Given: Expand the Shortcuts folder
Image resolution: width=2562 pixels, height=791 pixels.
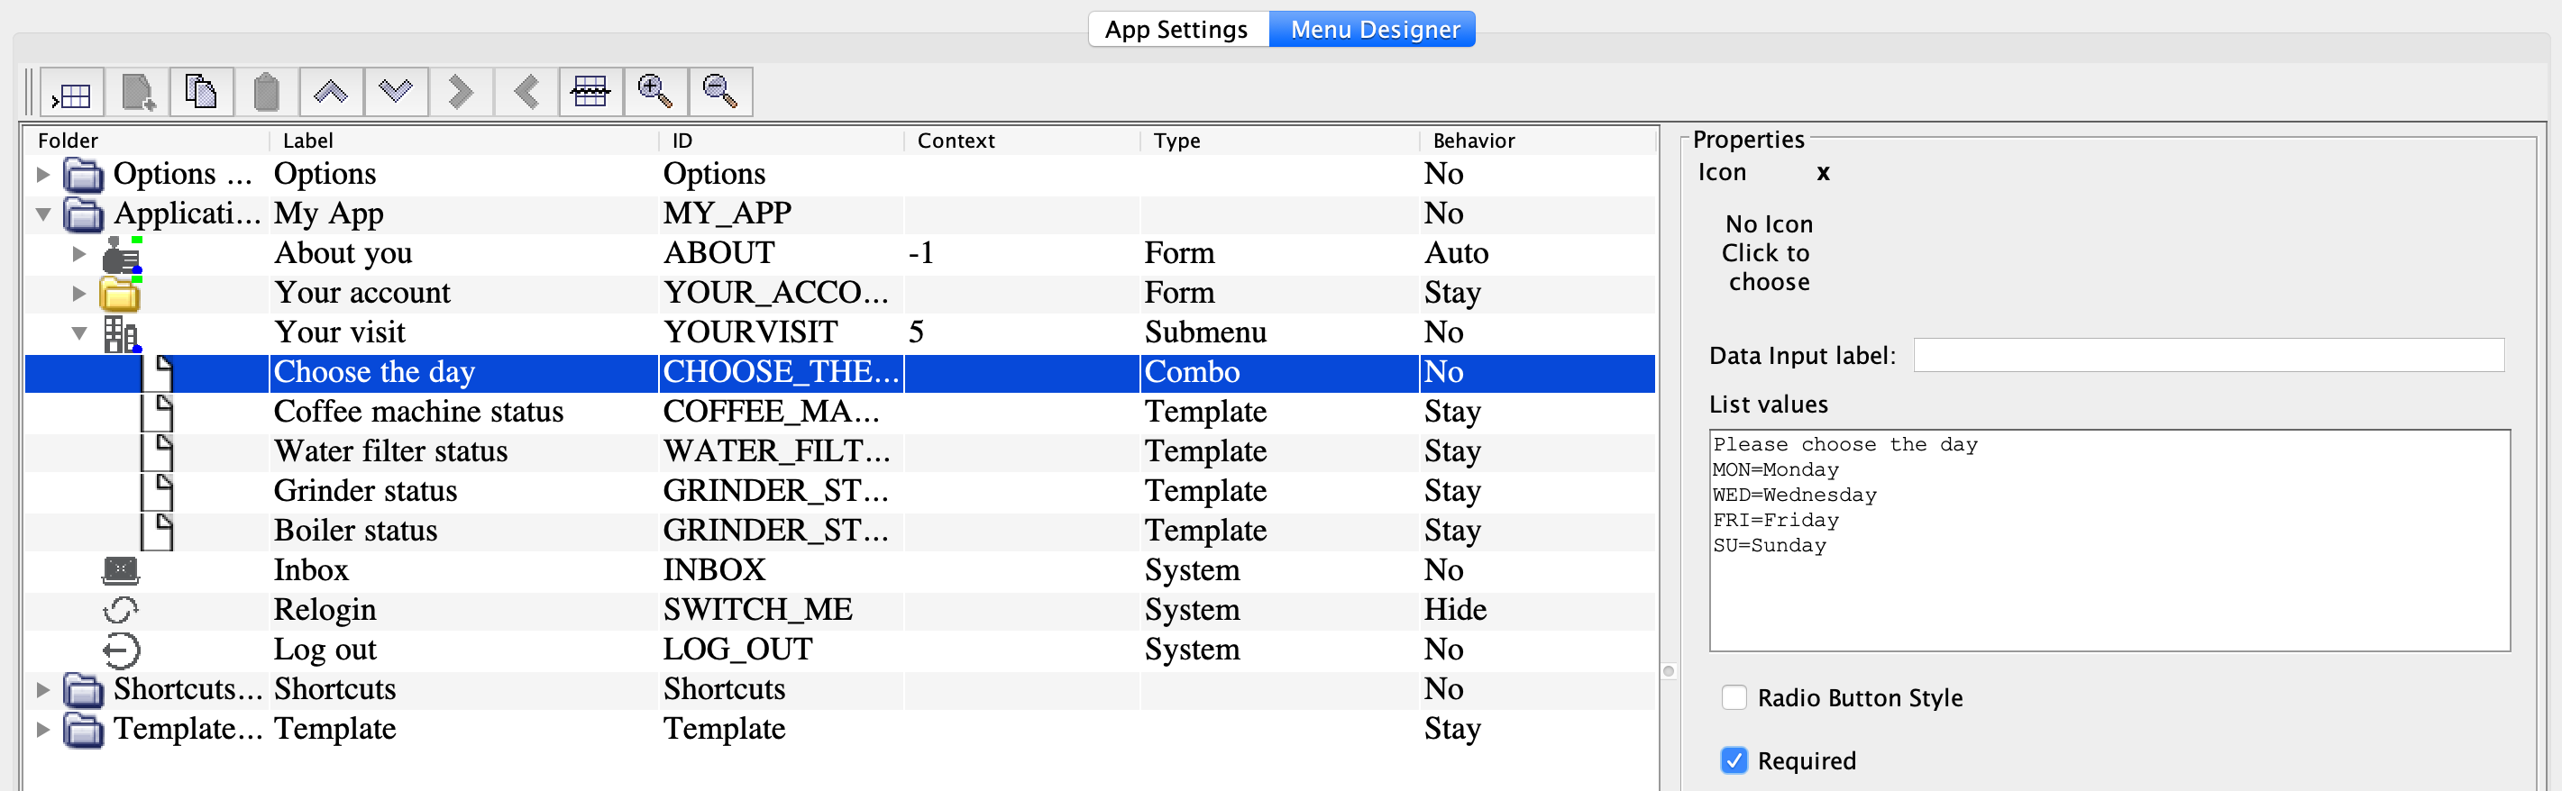Looking at the screenshot, I should [x=42, y=689].
